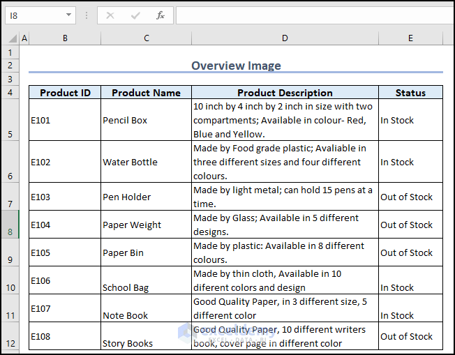Open the Name Box dropdown arrow

click(x=68, y=15)
